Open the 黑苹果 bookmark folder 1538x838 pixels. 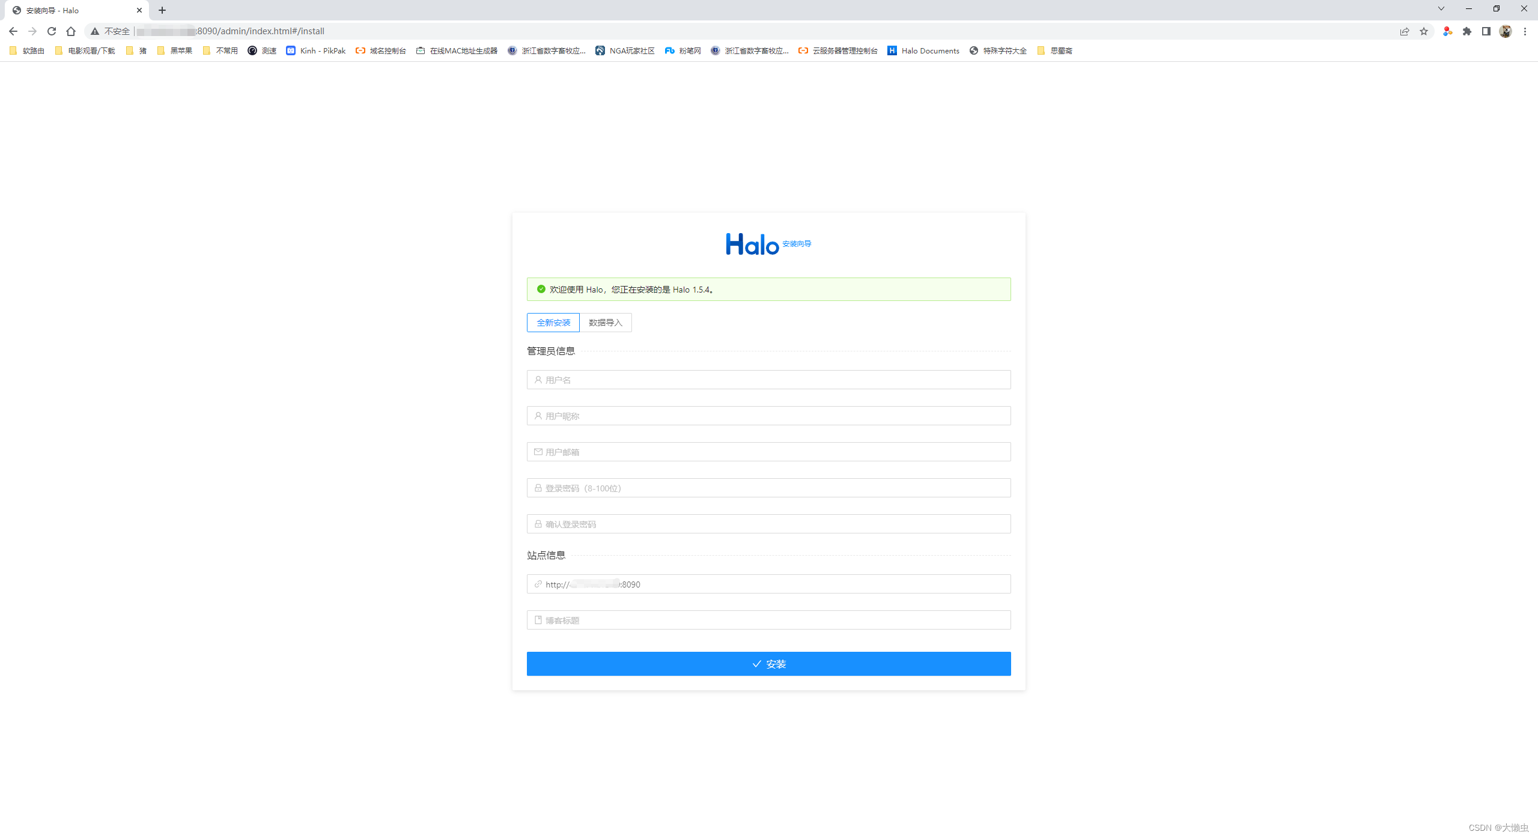pos(175,50)
